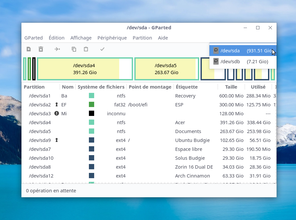Open the Affichage menu
This screenshot has width=296, height=220.
coord(81,38)
